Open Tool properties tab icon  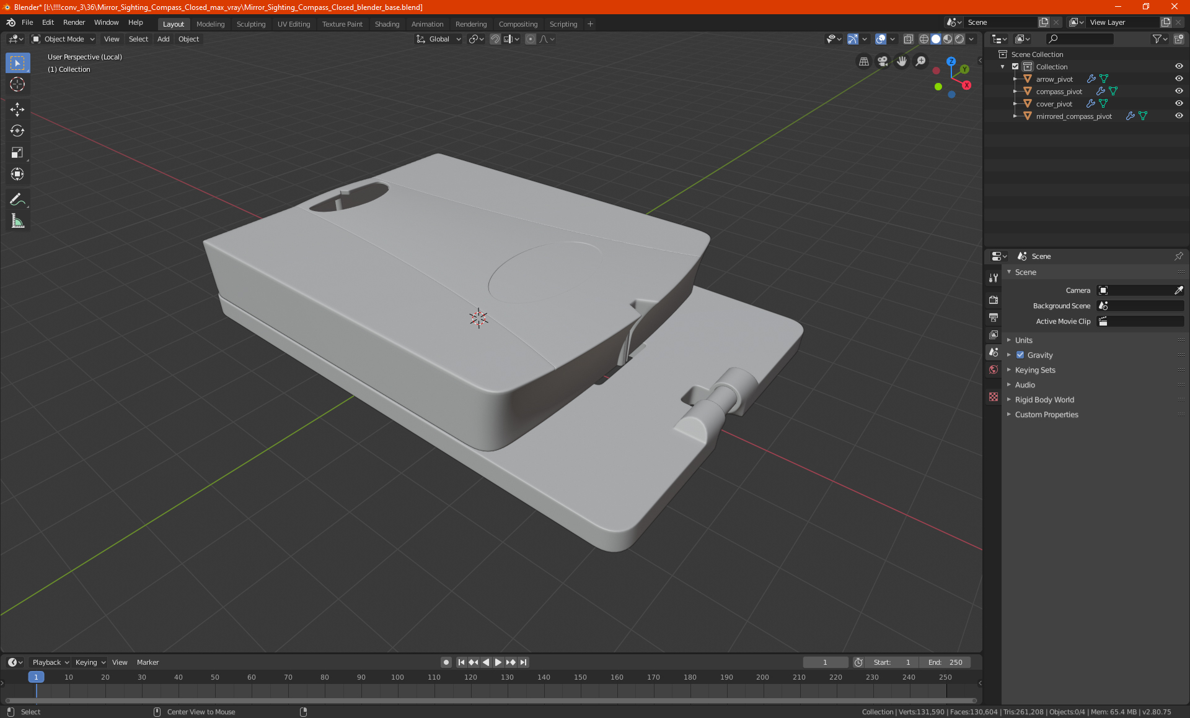pyautogui.click(x=994, y=278)
